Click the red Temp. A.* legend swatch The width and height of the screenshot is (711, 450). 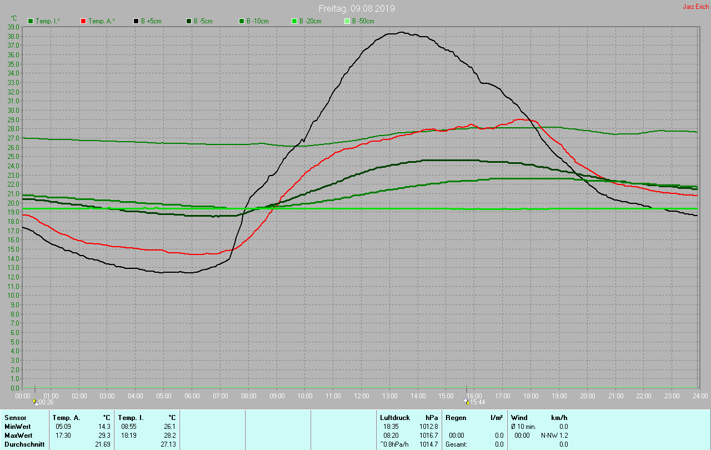[83, 21]
